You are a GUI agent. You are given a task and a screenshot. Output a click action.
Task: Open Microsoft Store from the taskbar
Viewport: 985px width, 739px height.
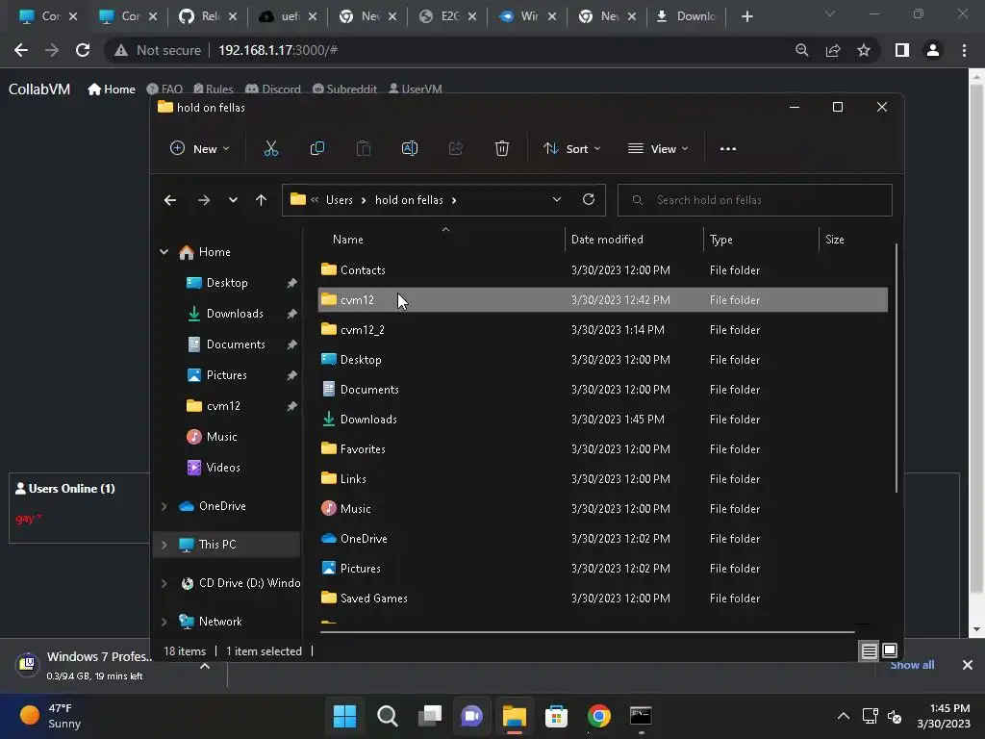[x=557, y=716]
